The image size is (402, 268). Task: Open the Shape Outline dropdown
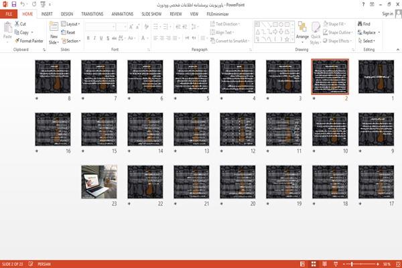(338, 33)
